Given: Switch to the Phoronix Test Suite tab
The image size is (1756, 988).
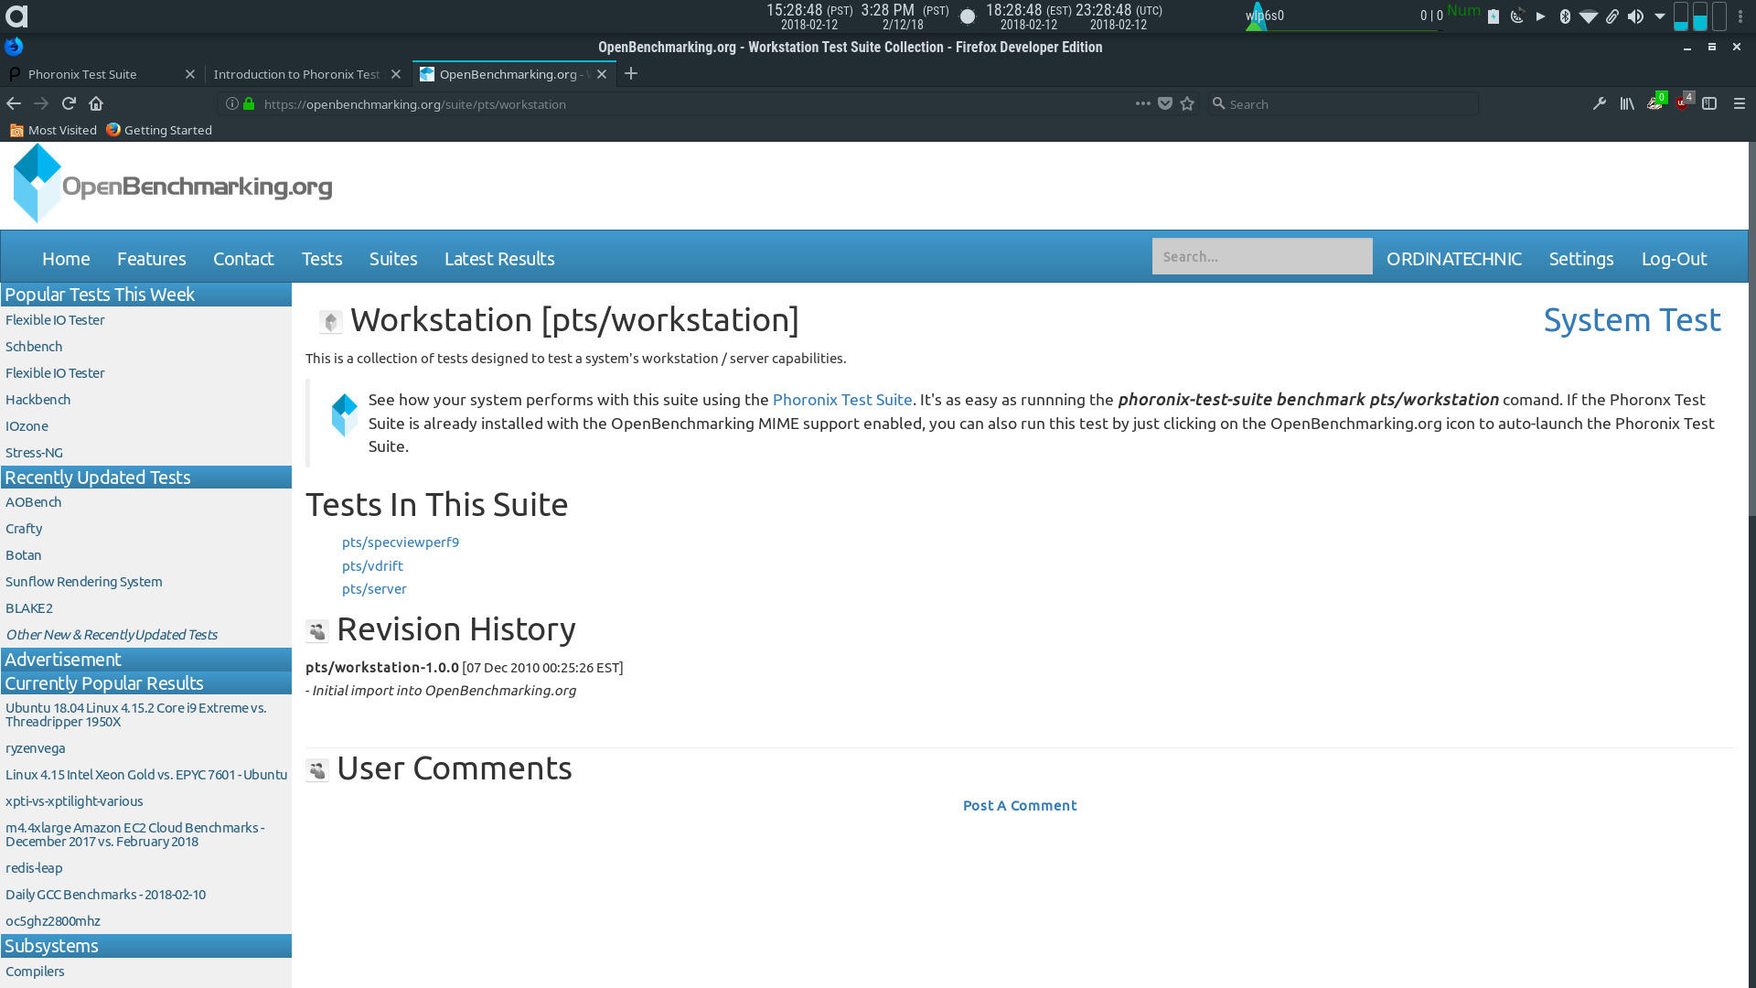Looking at the screenshot, I should [x=82, y=74].
